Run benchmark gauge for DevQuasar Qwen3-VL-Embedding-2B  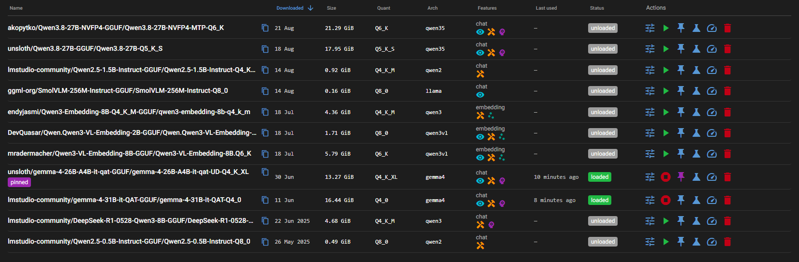[x=712, y=133]
